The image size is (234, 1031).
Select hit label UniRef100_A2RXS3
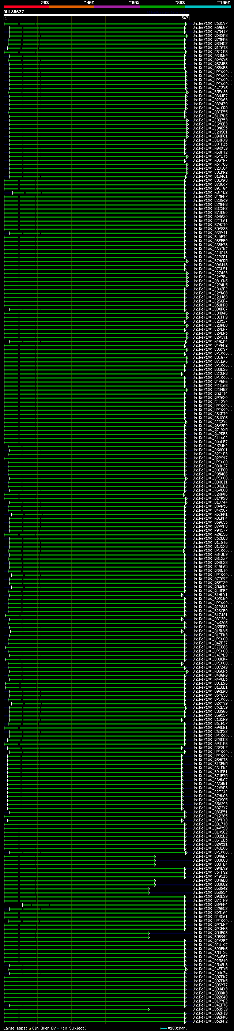click(210, 100)
